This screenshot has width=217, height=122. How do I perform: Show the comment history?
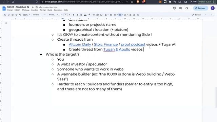tap(180, 8)
